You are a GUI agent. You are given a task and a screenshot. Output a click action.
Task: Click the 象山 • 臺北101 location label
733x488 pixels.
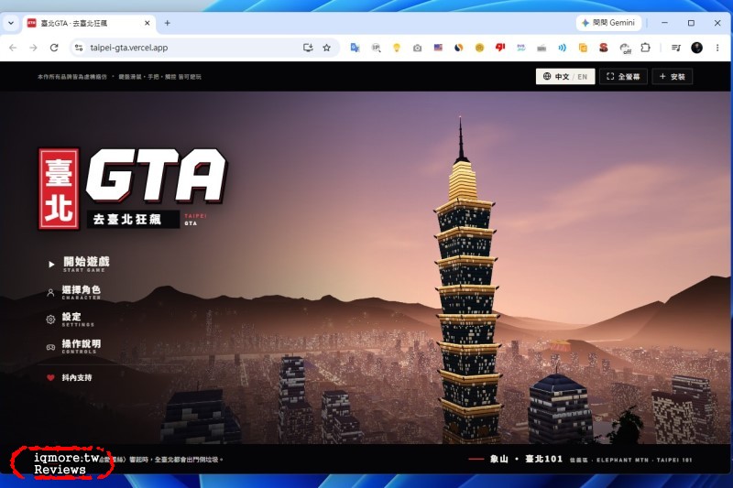[x=526, y=459]
